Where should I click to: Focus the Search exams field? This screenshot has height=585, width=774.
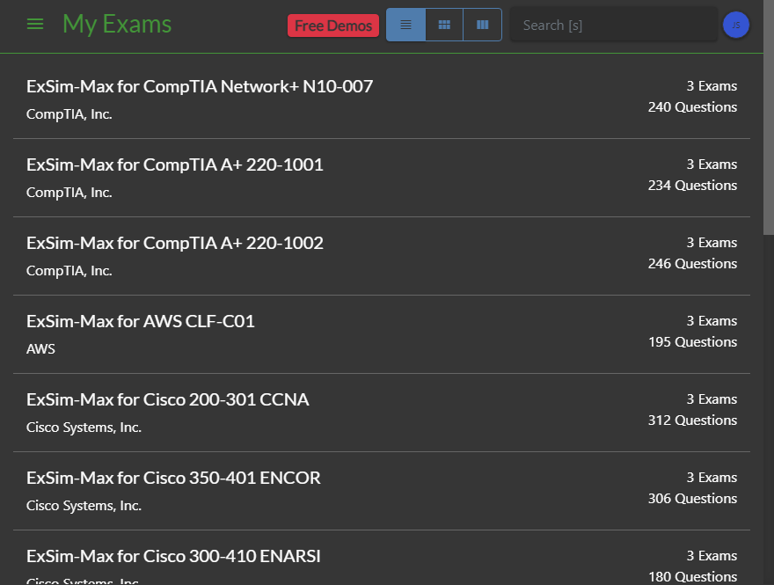613,26
